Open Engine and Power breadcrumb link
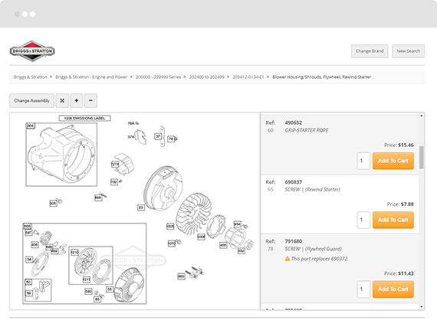This screenshot has width=437, height=330. pyautogui.click(x=91, y=77)
